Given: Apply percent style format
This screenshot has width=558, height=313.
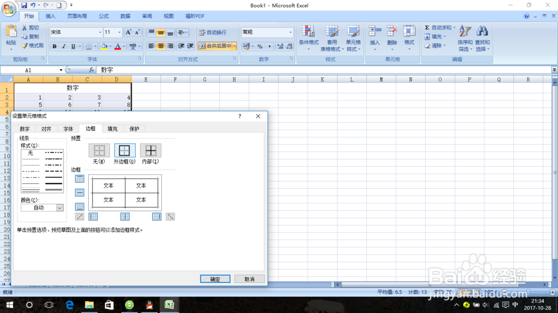Looking at the screenshot, I should point(260,46).
